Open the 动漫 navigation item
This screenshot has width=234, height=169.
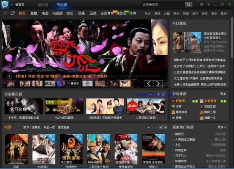[x=81, y=13]
